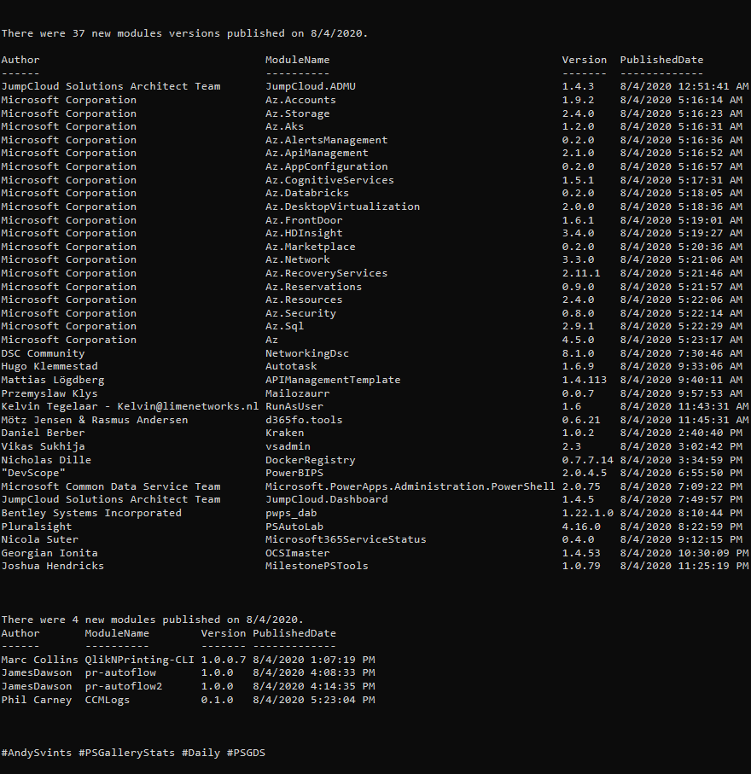Click MilestonePSTools module name
This screenshot has height=774, width=751.
[317, 566]
